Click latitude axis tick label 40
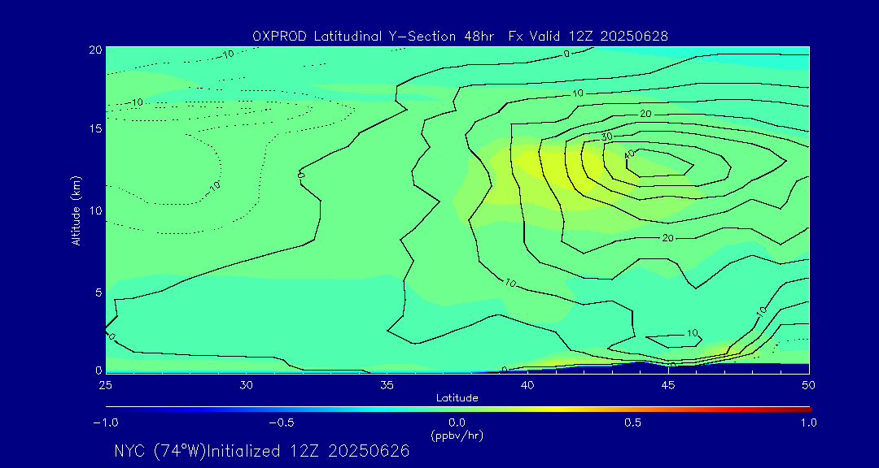Screen dimensions: 879x468 (x=527, y=385)
